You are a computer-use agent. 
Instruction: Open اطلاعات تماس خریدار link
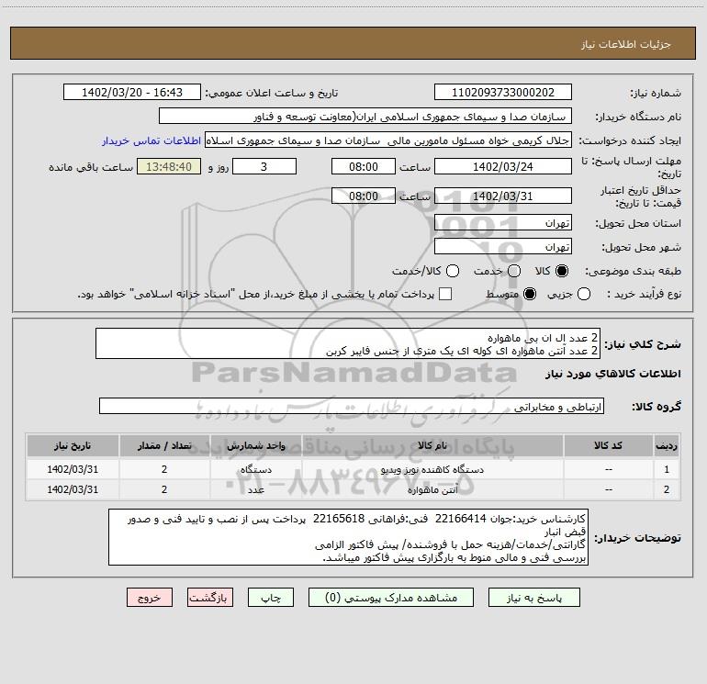(151, 140)
